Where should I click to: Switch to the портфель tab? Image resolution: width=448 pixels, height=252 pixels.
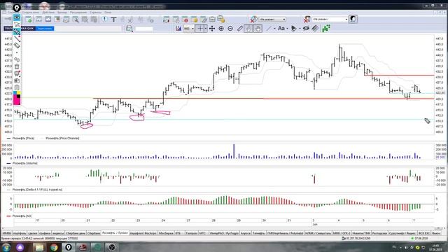(x=20, y=233)
